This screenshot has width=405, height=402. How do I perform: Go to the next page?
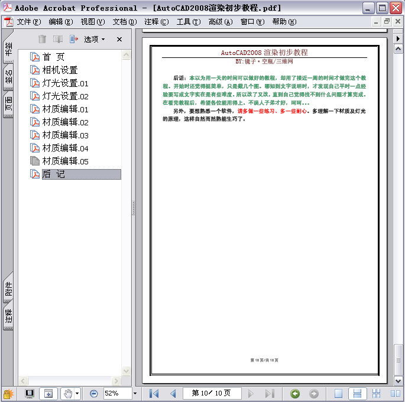[250, 394]
